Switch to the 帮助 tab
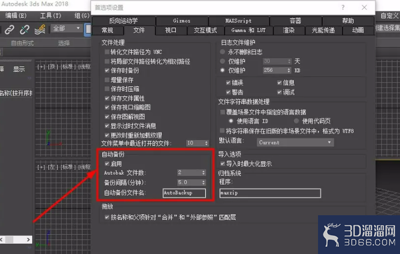The height and width of the screenshot is (254, 400). (348, 21)
